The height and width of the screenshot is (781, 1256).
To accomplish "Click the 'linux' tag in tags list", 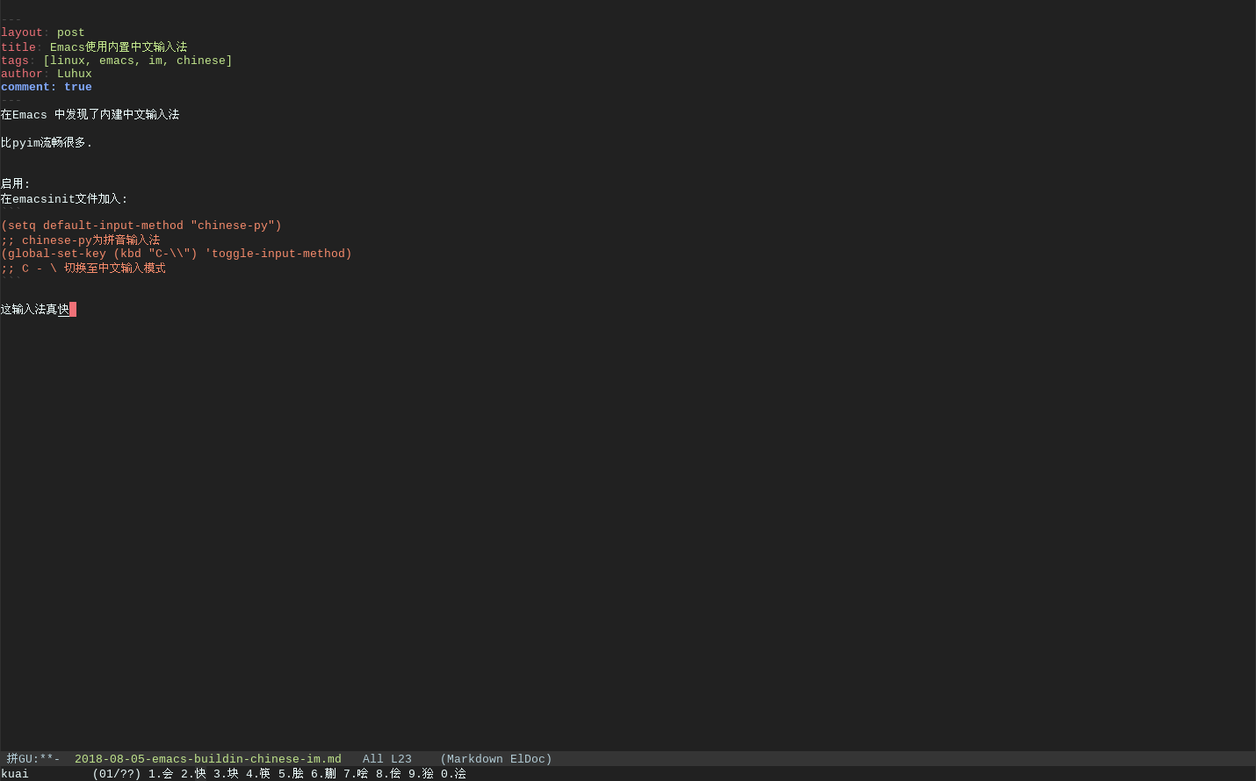I will (x=68, y=61).
